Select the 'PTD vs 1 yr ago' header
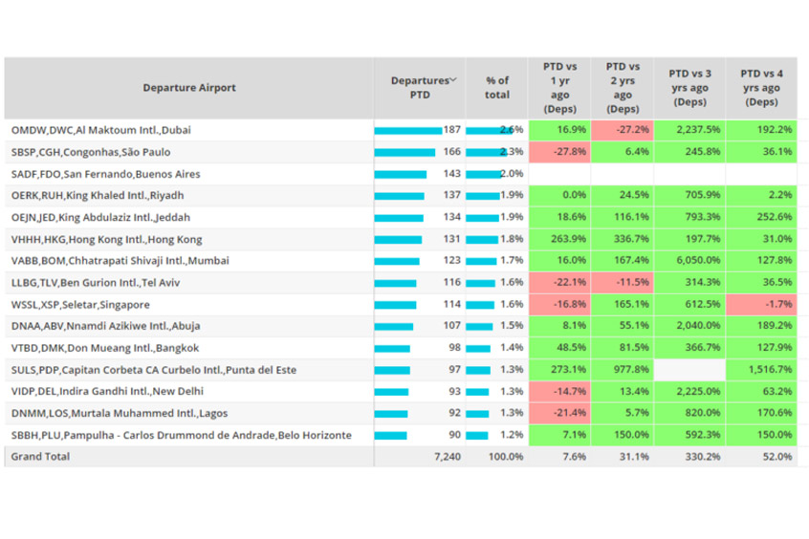The image size is (809, 539). pos(559,88)
